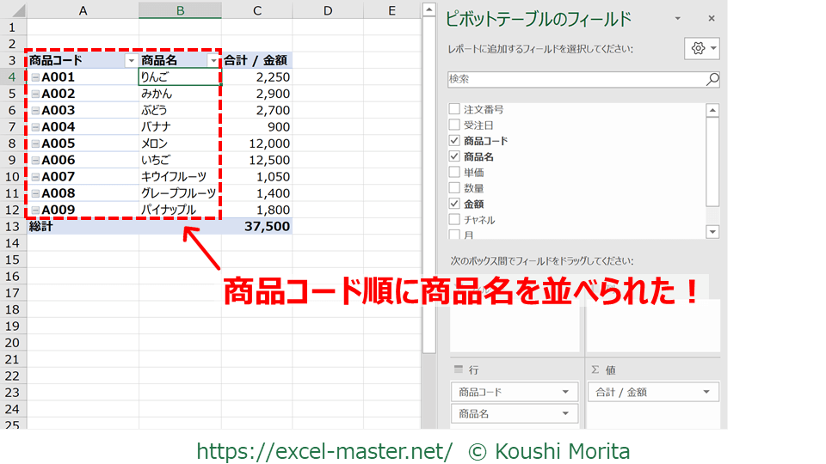Open the 商品コード row field dropdown
The image size is (826, 464).
(x=565, y=392)
